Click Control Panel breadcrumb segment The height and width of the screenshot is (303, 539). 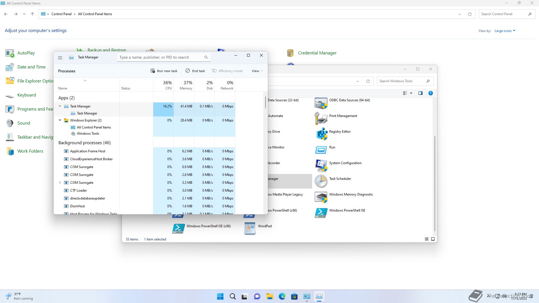coord(61,14)
